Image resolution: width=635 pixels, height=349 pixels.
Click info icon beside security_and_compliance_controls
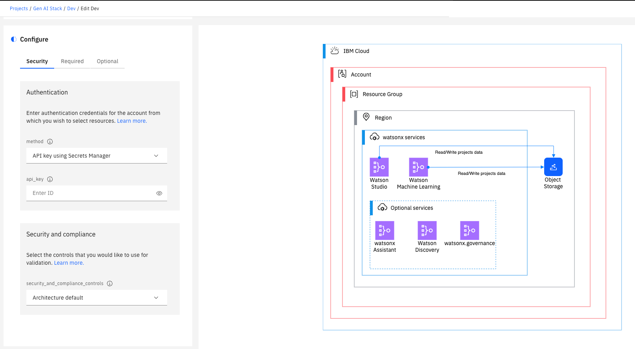(x=110, y=284)
